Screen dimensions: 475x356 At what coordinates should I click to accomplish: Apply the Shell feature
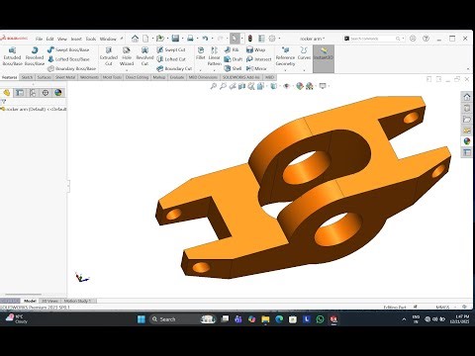pyautogui.click(x=233, y=68)
